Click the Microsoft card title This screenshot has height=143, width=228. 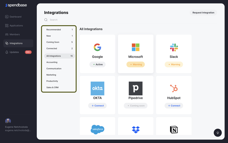136,57
